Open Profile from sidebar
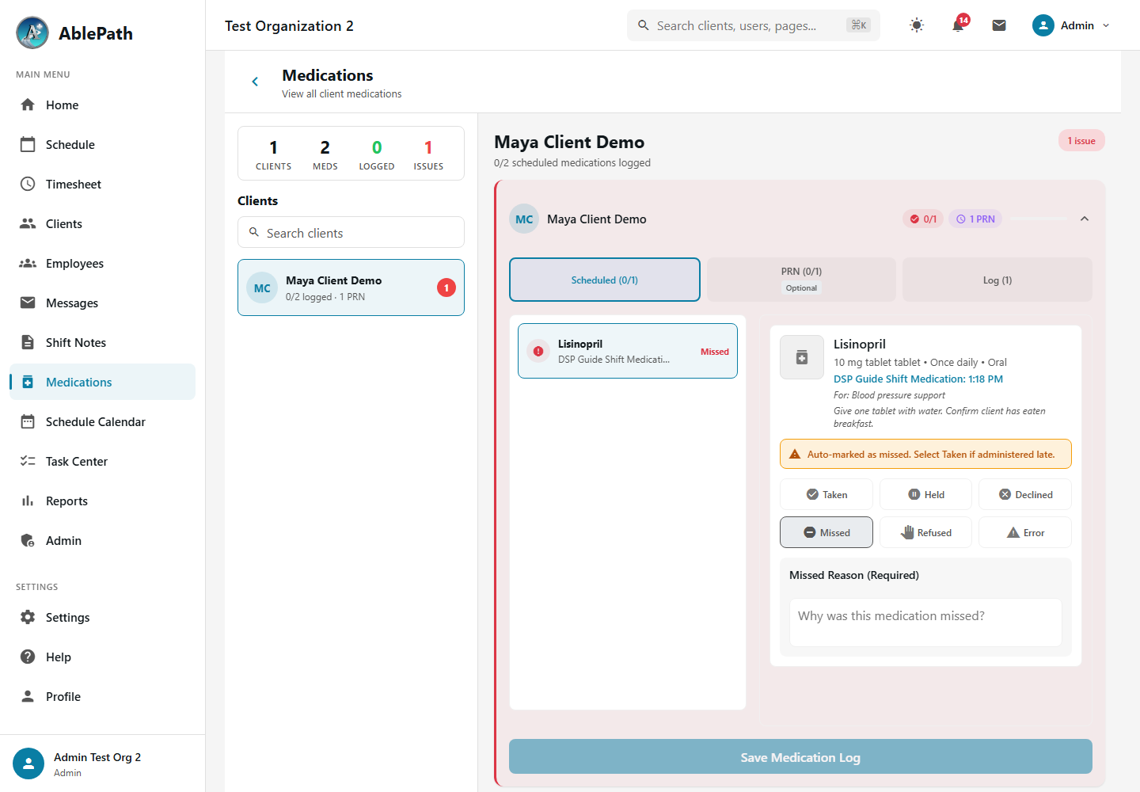Image resolution: width=1140 pixels, height=792 pixels. click(x=102, y=696)
